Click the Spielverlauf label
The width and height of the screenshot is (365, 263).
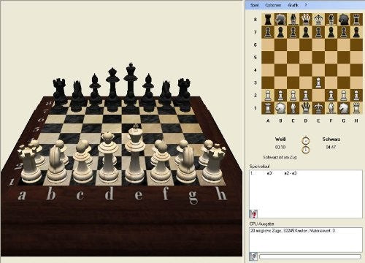pos(260,167)
